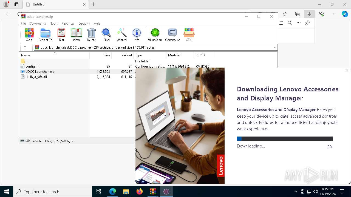Open Edge Browser essentials icon
The image size is (351, 197).
321,14
